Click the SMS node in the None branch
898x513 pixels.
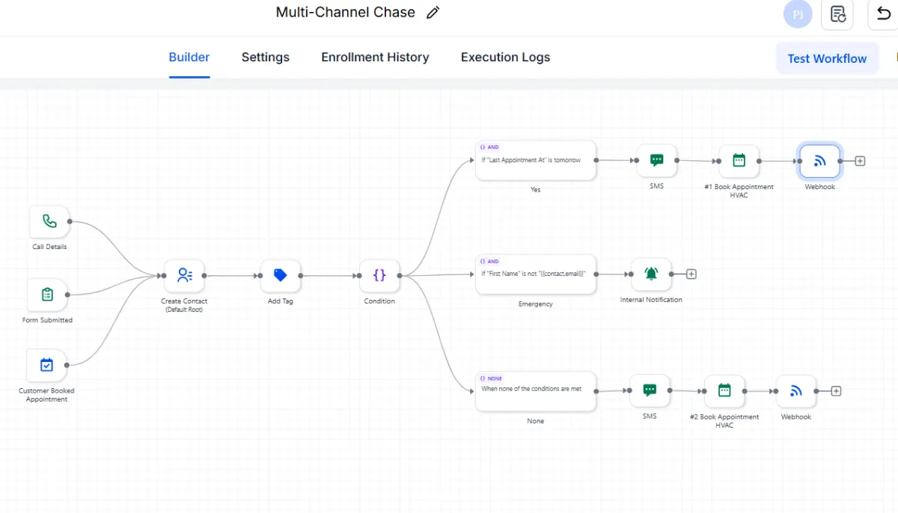pos(650,390)
